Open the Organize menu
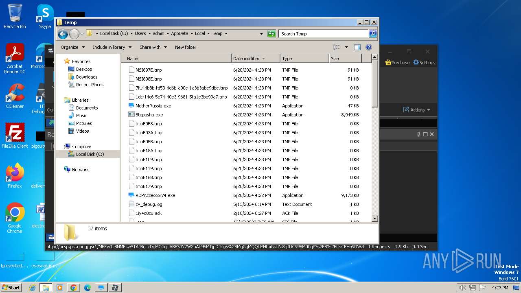 point(72,47)
